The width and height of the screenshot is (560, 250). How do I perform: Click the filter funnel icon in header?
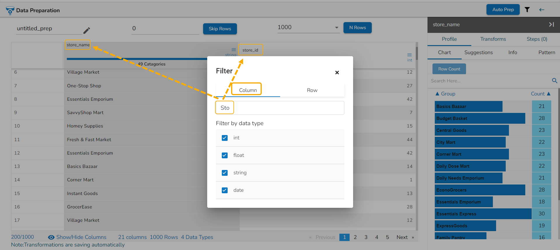(527, 10)
